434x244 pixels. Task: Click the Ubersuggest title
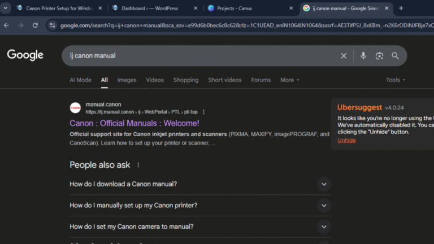359,107
